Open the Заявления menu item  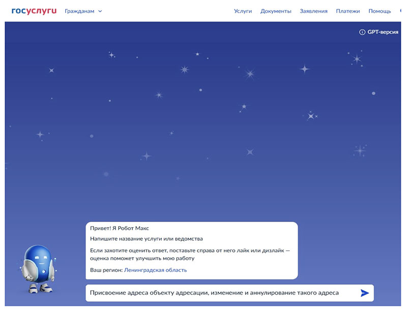pyautogui.click(x=313, y=11)
